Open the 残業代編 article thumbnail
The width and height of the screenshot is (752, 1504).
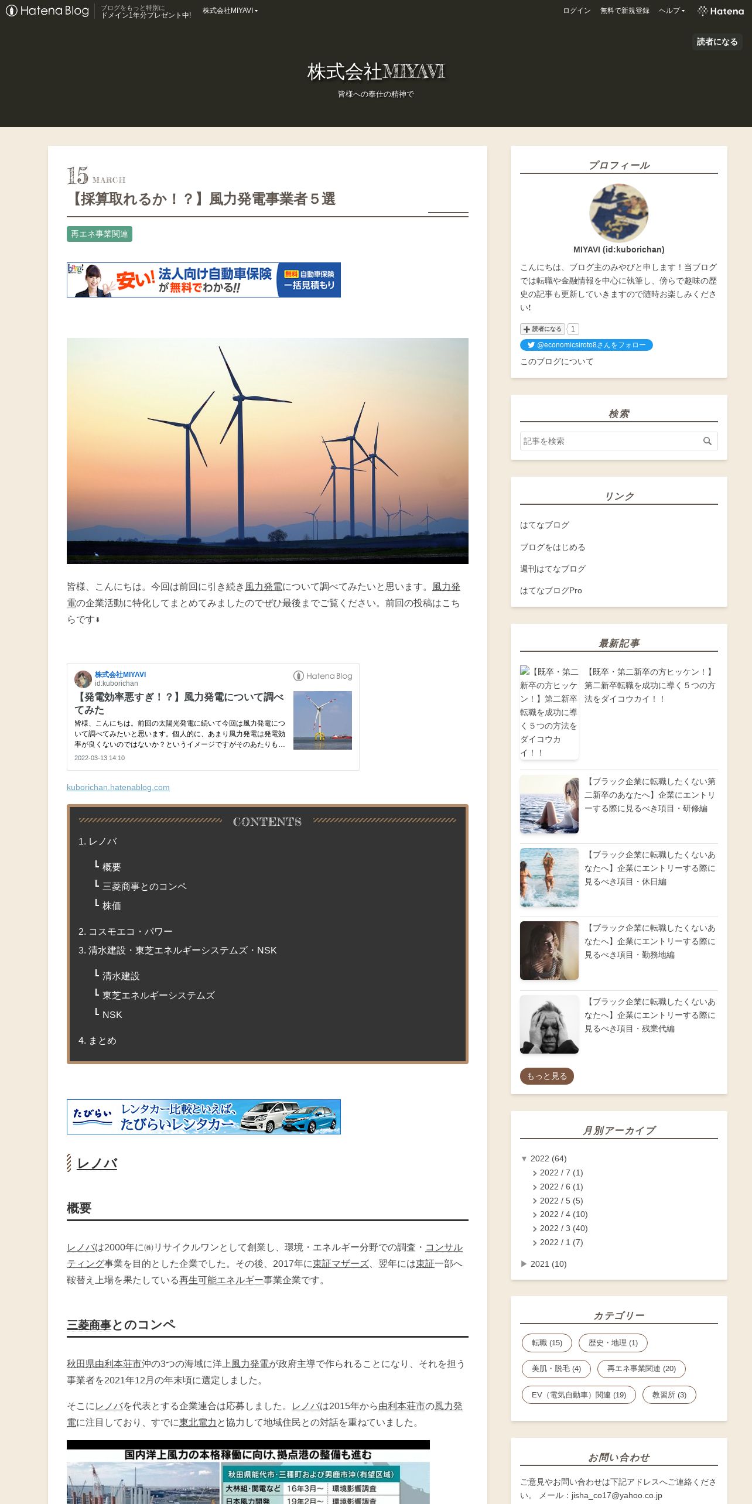[x=549, y=1024]
